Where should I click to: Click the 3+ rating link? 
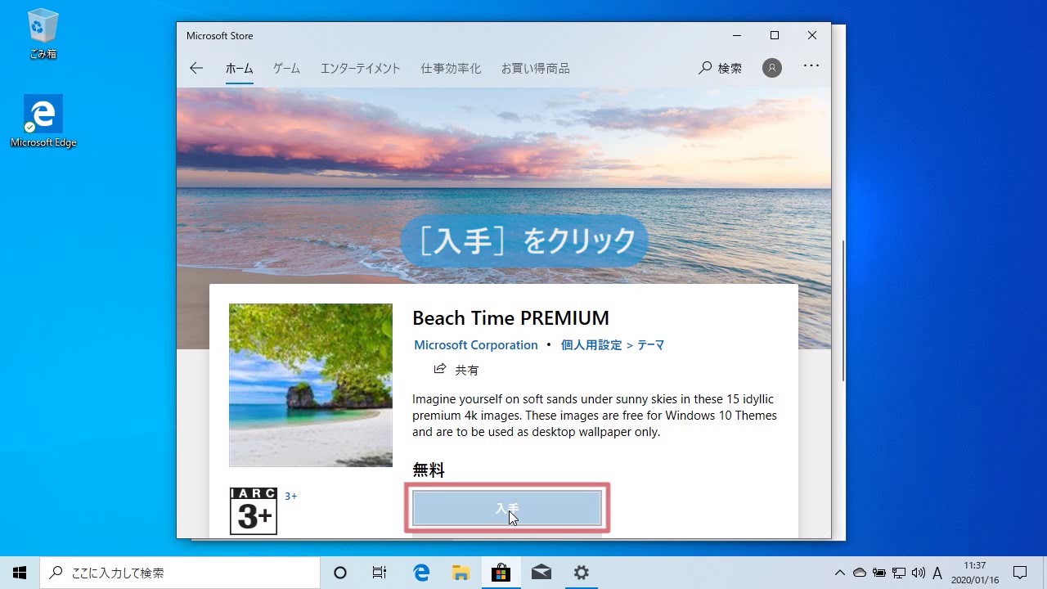point(290,497)
